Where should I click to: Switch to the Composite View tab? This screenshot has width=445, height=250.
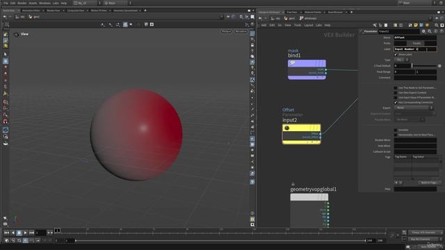pos(76,10)
